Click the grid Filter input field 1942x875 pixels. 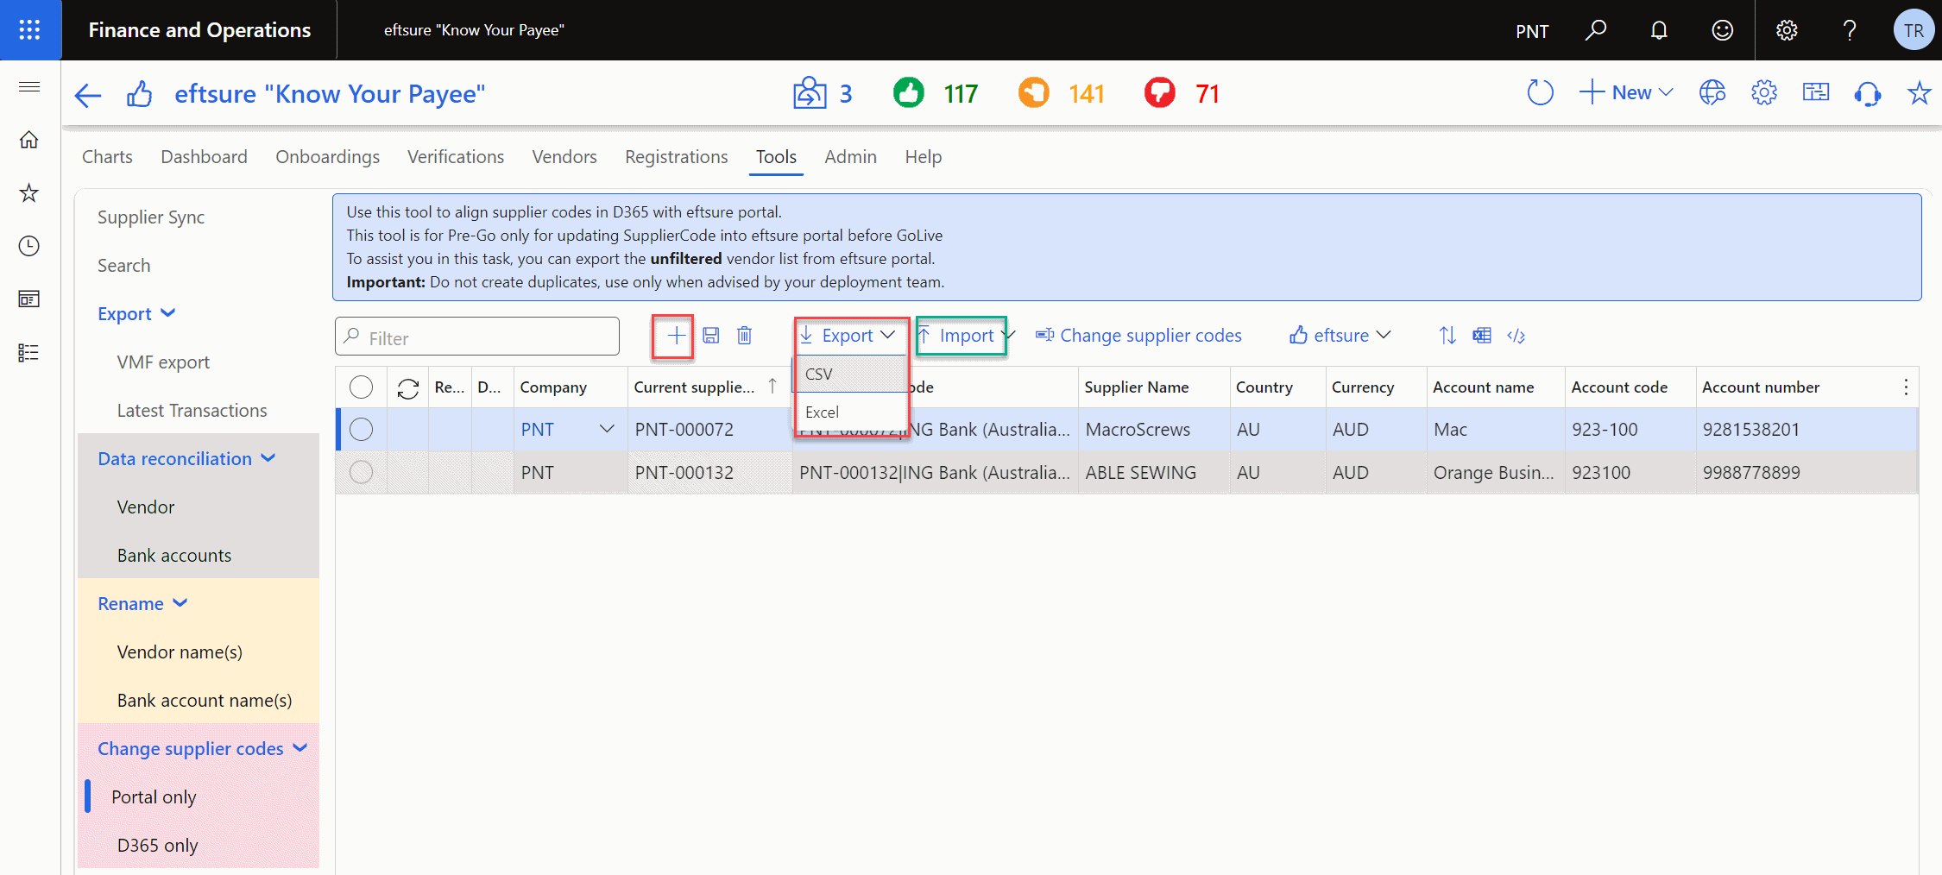pos(477,337)
